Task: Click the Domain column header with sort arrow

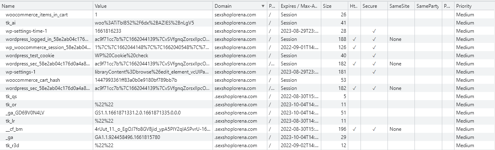Action: pos(240,6)
